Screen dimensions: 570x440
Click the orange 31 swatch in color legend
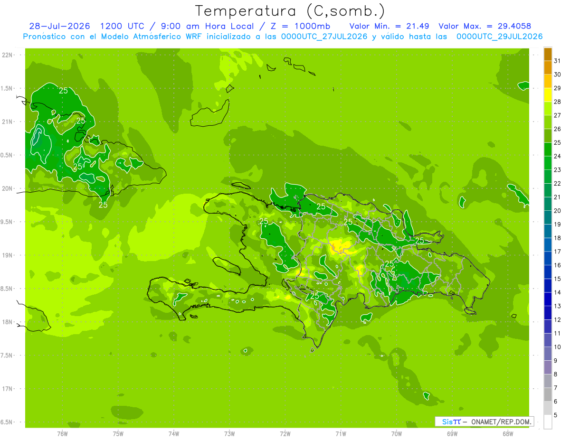click(x=548, y=55)
